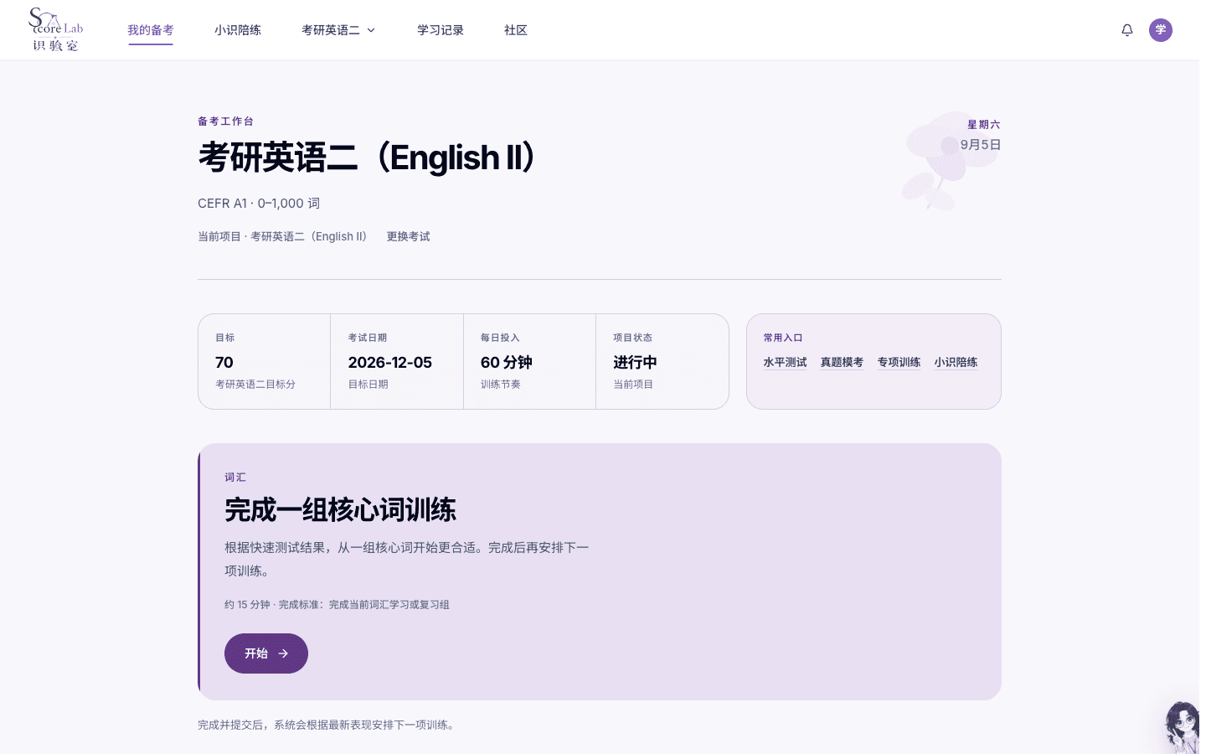The width and height of the screenshot is (1206, 754).
Task: Click the footer note starting 完成并提交后
Action: point(327,725)
